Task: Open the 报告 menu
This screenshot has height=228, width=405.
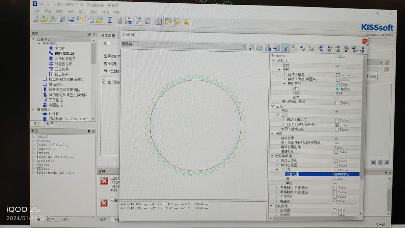Action: pyautogui.click(x=82, y=12)
